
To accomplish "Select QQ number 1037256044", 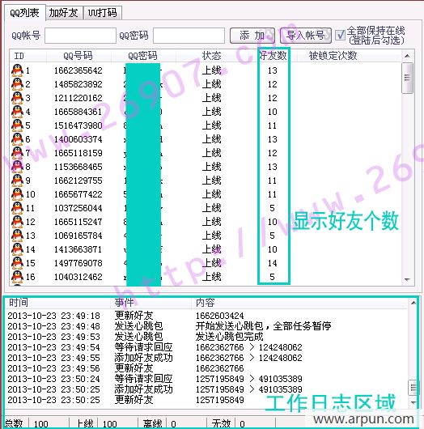I will (x=78, y=208).
